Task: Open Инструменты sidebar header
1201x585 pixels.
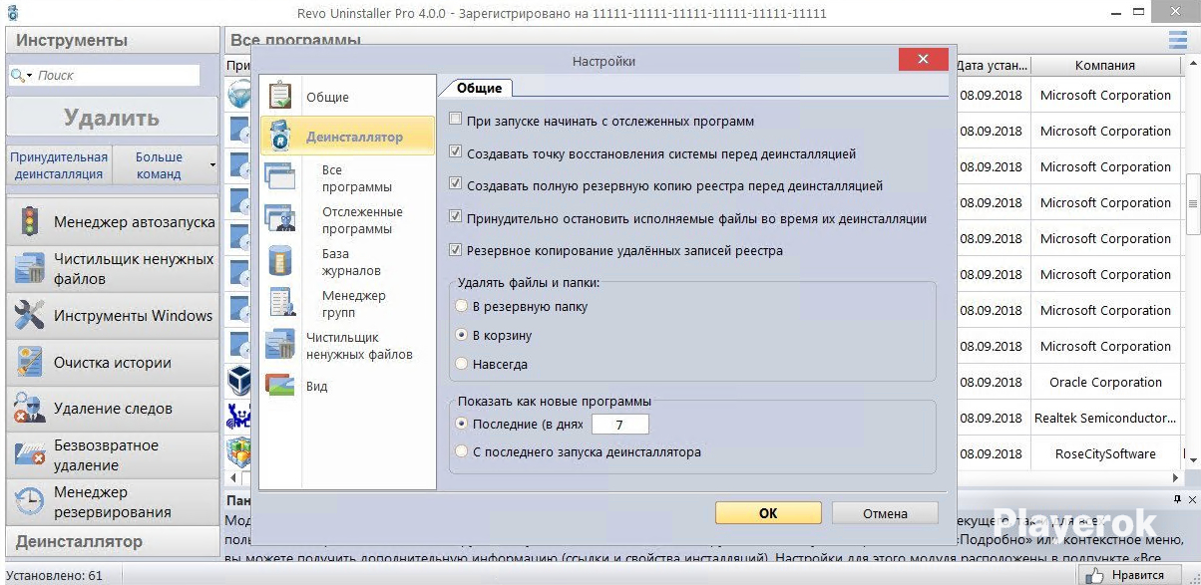Action: point(112,41)
